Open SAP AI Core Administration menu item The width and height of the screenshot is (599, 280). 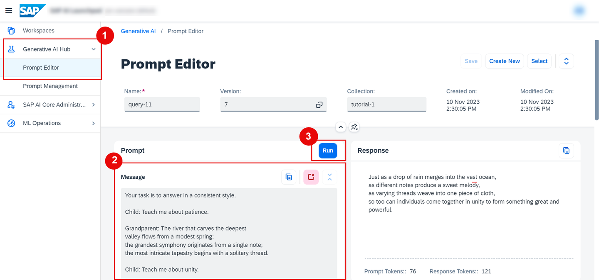point(50,105)
